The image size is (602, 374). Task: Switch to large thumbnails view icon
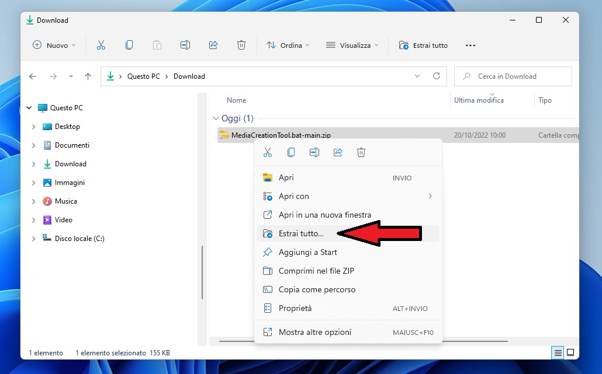pyautogui.click(x=570, y=352)
